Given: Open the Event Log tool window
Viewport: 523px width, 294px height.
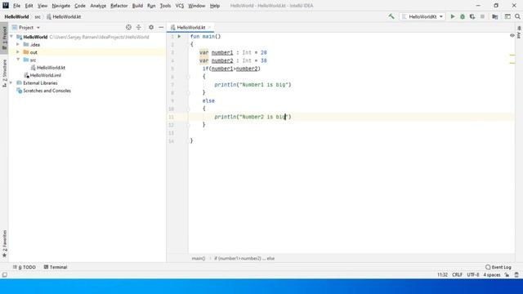Looking at the screenshot, I should [498, 267].
